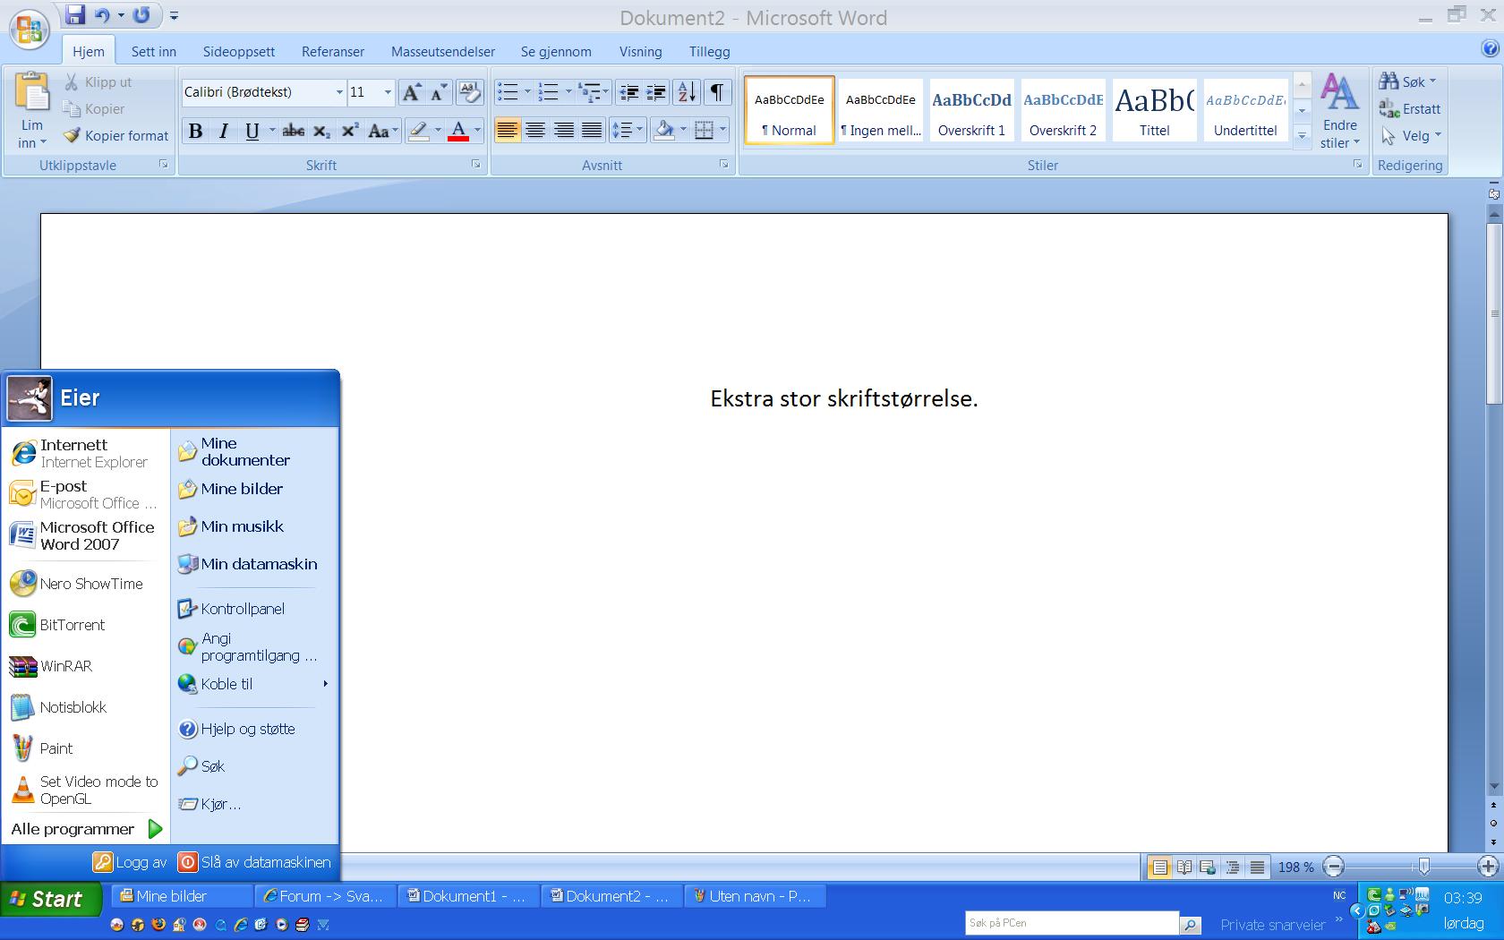The width and height of the screenshot is (1504, 940).
Task: Align text to the right
Action: tap(564, 131)
